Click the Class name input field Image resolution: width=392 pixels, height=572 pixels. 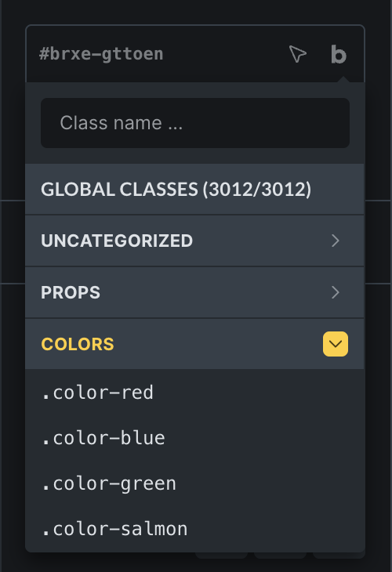(195, 123)
